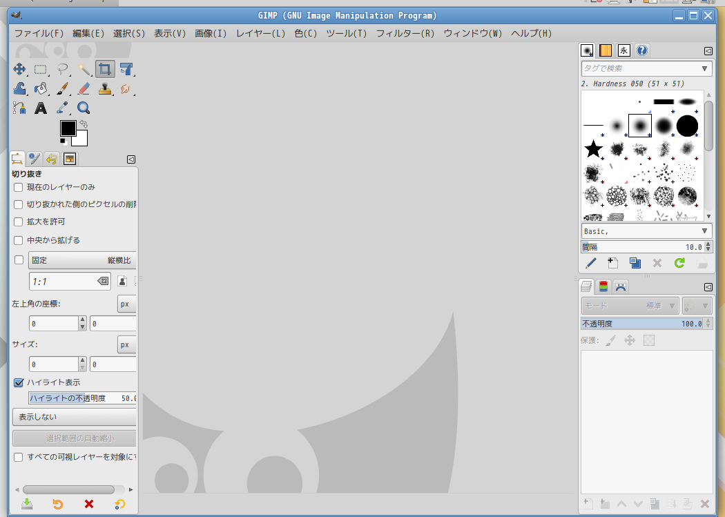This screenshot has width=725, height=517.
Task: Select the Crop tool
Action: point(105,69)
